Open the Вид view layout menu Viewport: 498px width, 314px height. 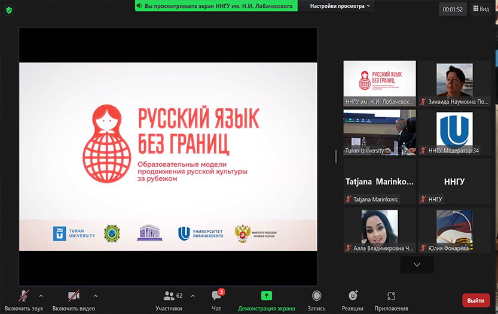click(x=481, y=9)
